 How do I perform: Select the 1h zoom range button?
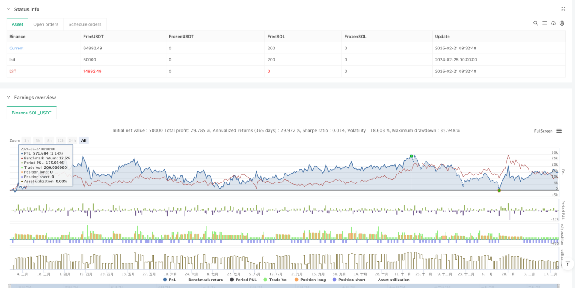(x=27, y=140)
